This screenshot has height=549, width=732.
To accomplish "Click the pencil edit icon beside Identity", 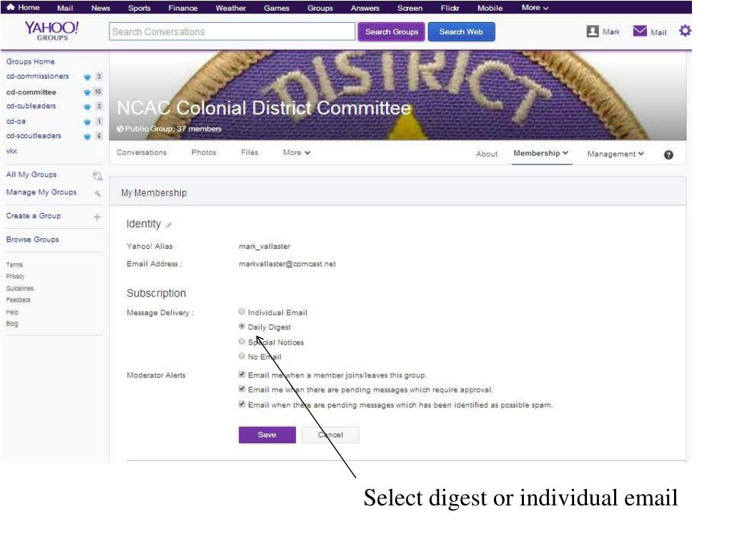I will coord(169,225).
